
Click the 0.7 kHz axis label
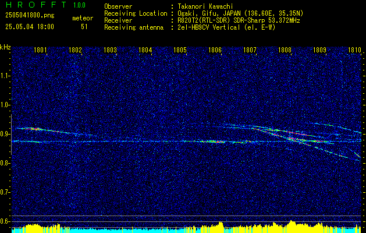click(5, 192)
